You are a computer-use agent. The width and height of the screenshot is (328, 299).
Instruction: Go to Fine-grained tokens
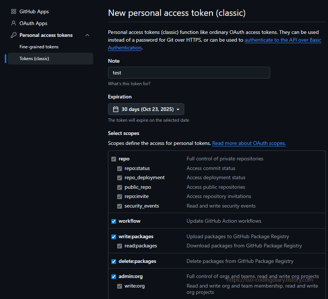pos(39,47)
